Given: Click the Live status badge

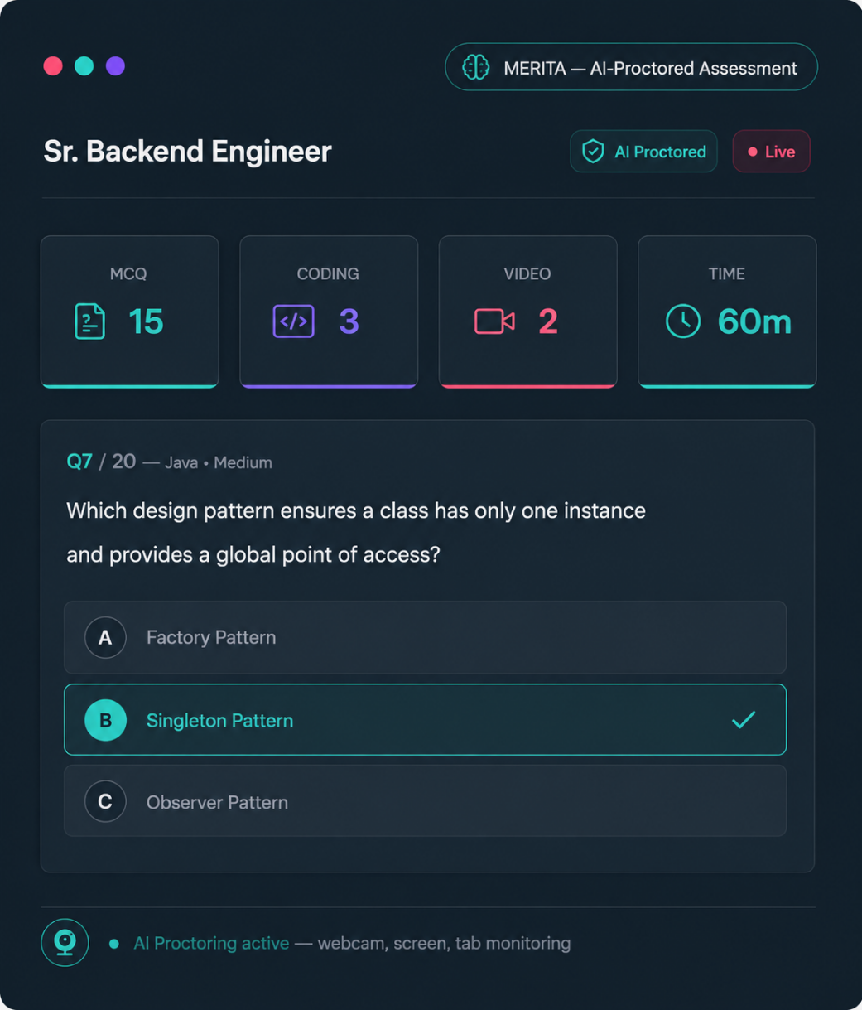Looking at the screenshot, I should [x=771, y=152].
